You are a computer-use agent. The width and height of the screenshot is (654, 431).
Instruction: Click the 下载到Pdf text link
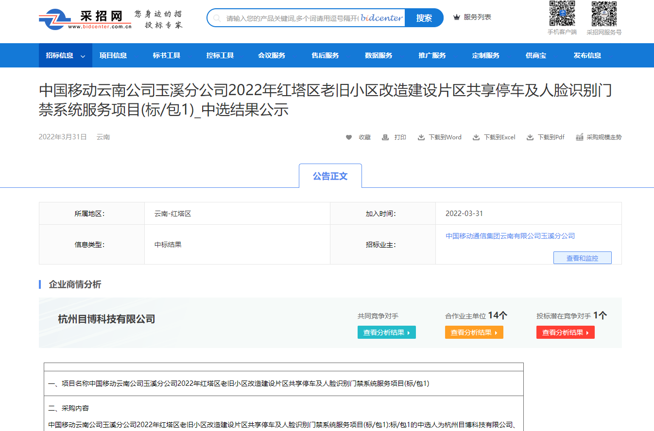(551, 137)
